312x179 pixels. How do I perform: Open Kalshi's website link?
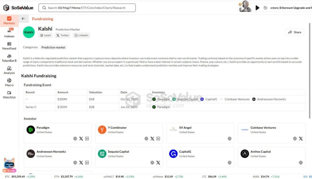45,35
